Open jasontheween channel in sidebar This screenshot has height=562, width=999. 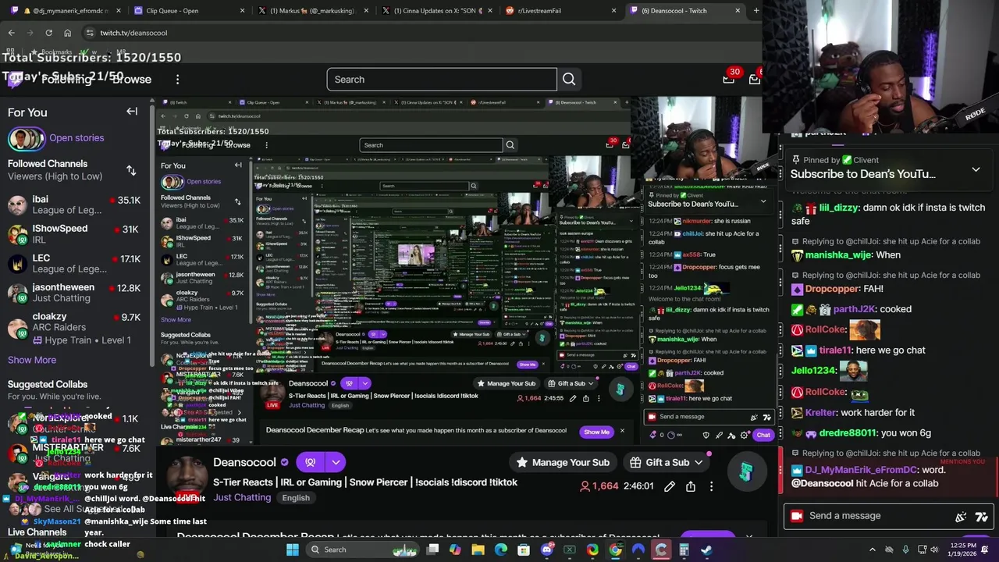pos(76,293)
